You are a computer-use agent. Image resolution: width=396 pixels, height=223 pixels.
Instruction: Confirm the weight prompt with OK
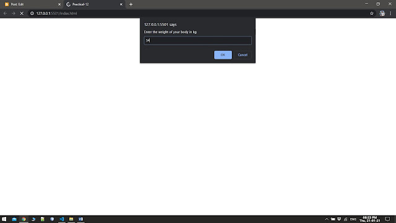[223, 55]
